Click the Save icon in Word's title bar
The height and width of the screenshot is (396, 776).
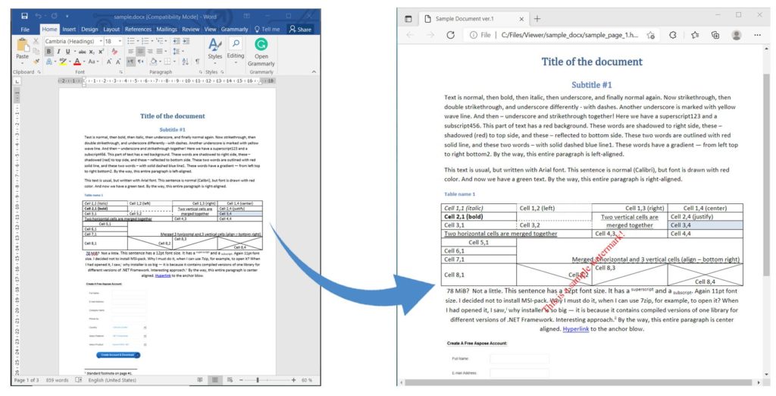pos(24,16)
